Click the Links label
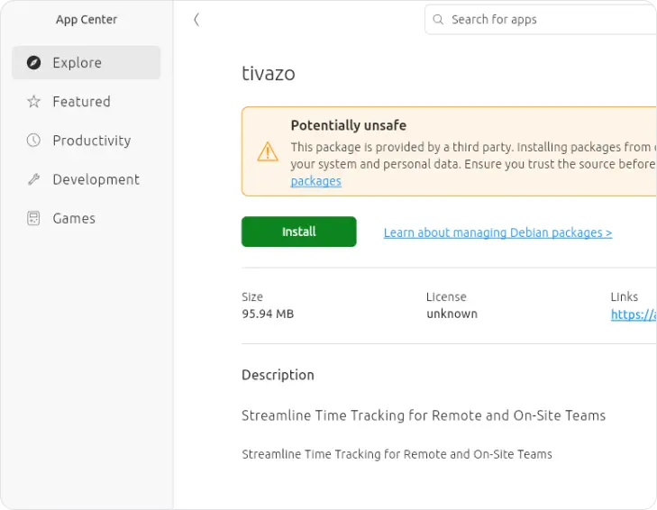Image resolution: width=657 pixels, height=510 pixels. [x=625, y=296]
